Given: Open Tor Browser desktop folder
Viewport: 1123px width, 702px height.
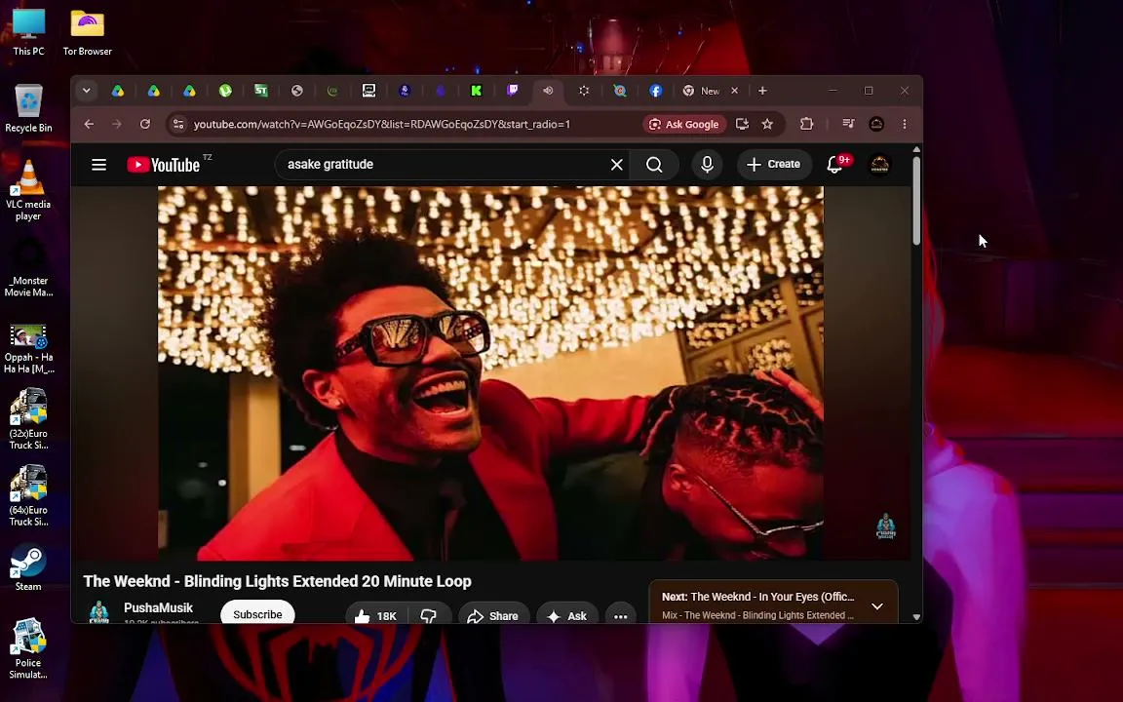Looking at the screenshot, I should pos(87,32).
